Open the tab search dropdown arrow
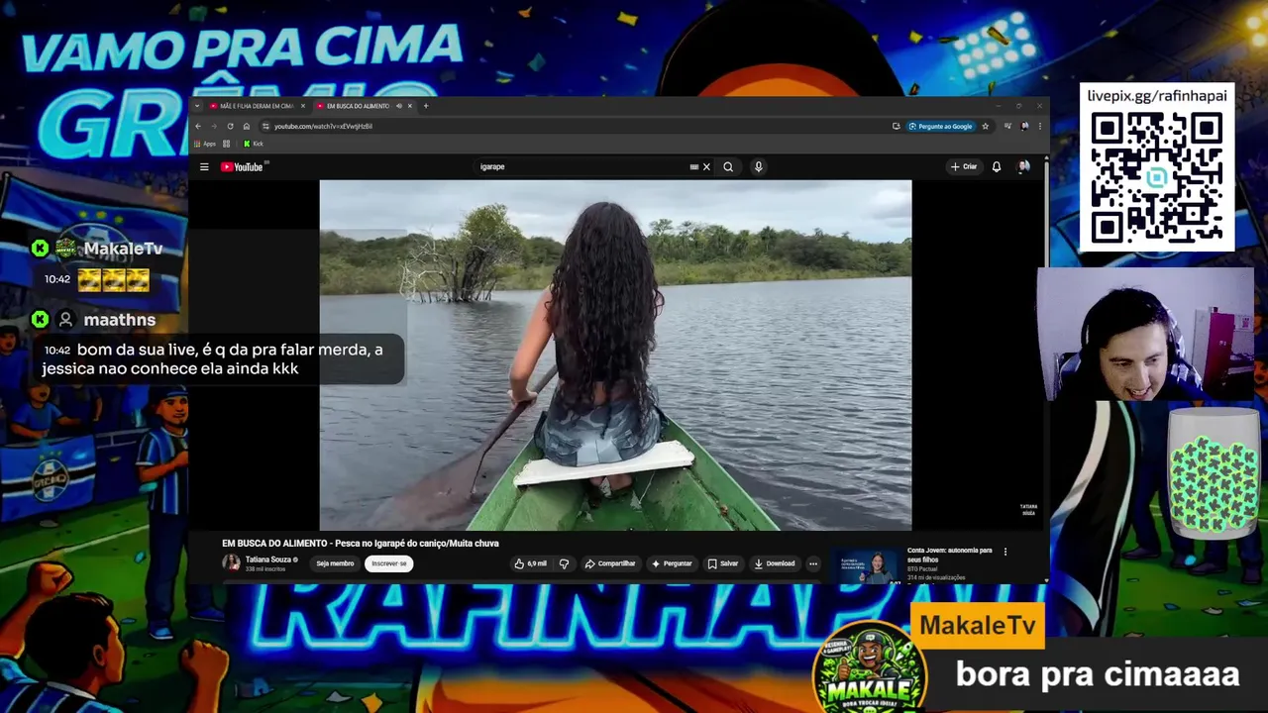This screenshot has height=713, width=1268. point(197,106)
